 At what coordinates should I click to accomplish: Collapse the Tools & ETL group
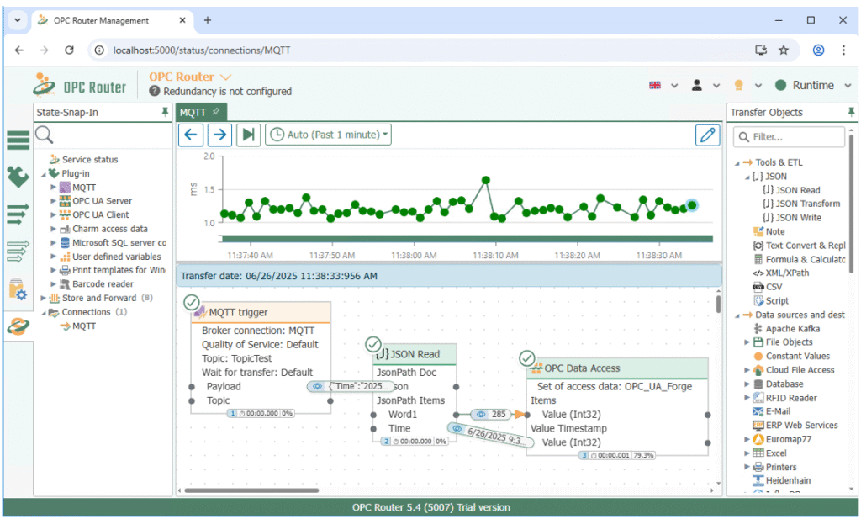click(737, 163)
